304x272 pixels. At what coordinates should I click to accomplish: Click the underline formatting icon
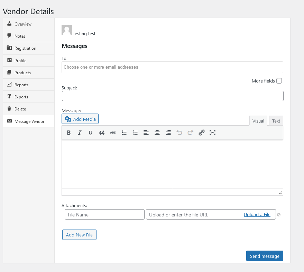[91, 133]
